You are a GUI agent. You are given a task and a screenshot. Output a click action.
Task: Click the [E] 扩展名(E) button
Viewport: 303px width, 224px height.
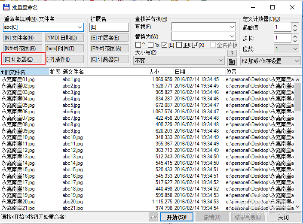pos(109,38)
